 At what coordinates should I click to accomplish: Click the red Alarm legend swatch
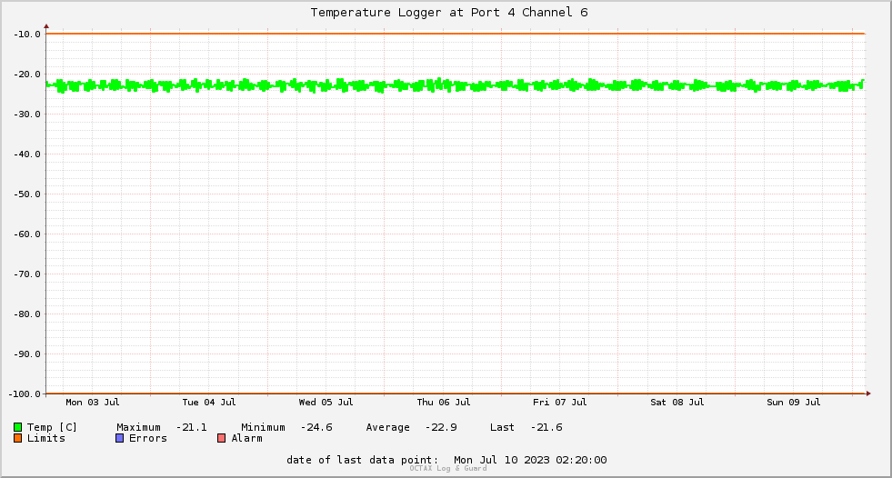(x=221, y=438)
